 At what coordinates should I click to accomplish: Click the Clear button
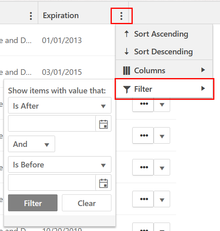click(x=86, y=203)
